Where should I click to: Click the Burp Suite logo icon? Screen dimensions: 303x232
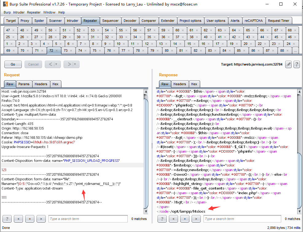point(6,4)
